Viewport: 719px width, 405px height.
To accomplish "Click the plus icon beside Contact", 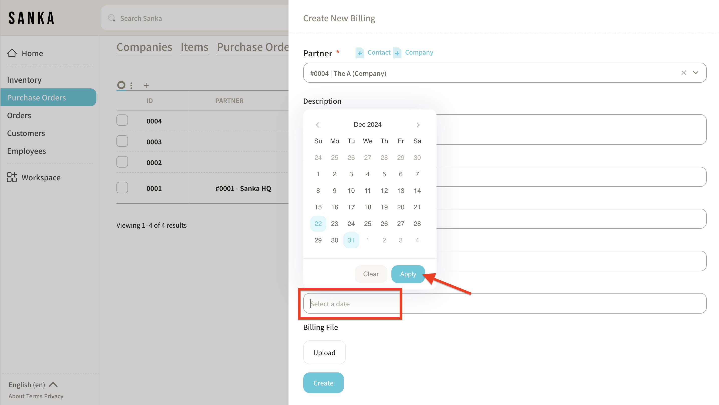I will click(x=360, y=53).
